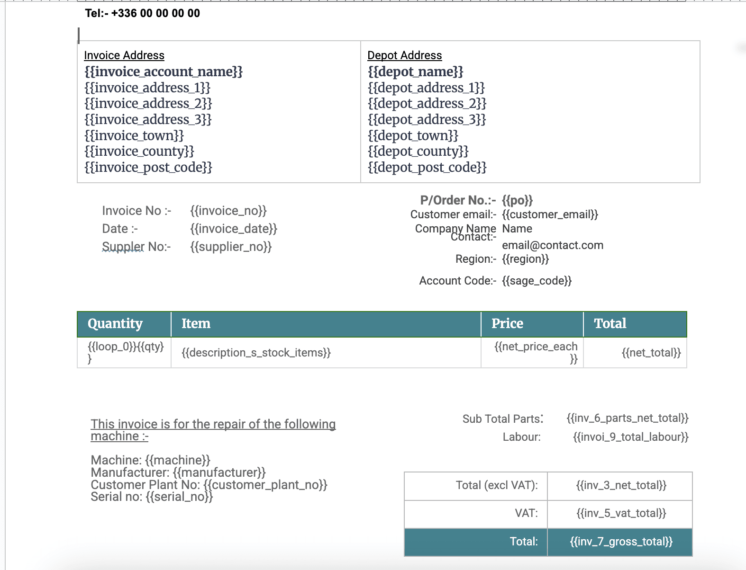This screenshot has height=570, width=746.
Task: Click the description_s_stock_items table cell
Action: point(256,353)
